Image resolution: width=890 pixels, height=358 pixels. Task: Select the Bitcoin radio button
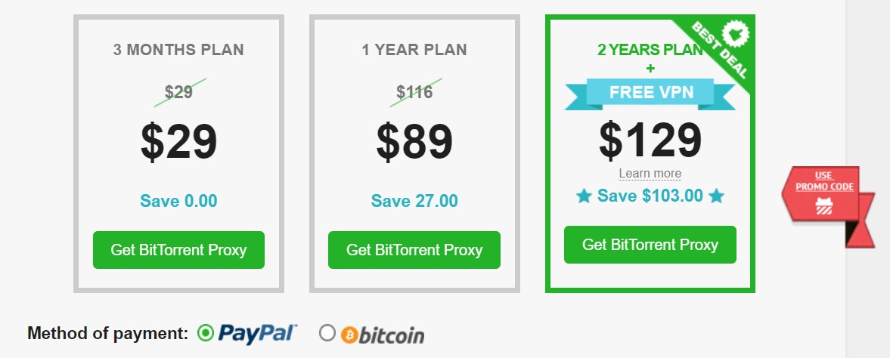[x=327, y=333]
